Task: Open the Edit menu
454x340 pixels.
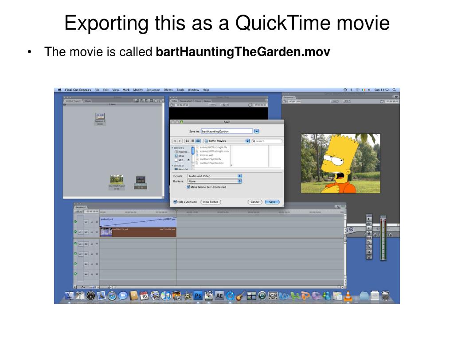Action: coord(106,90)
